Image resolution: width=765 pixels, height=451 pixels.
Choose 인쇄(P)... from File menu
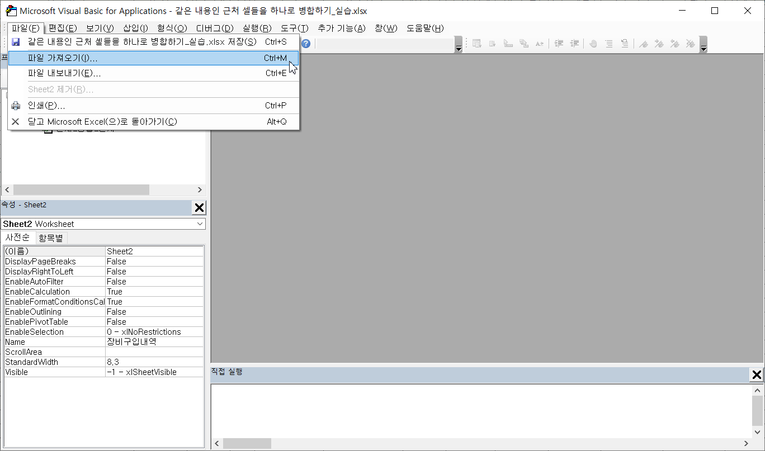(x=153, y=106)
